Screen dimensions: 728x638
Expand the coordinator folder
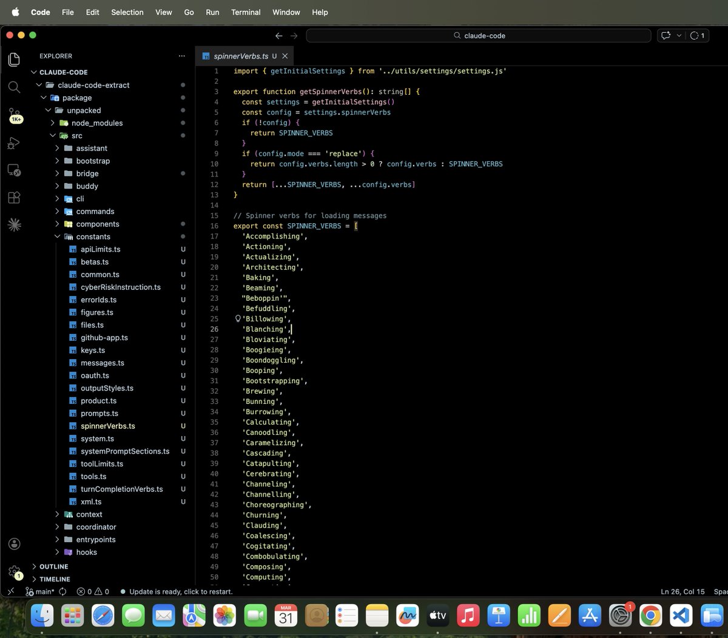(x=57, y=527)
